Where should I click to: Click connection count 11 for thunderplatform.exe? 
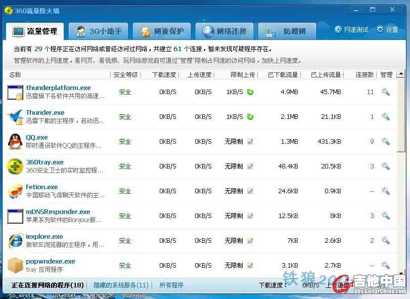click(370, 92)
